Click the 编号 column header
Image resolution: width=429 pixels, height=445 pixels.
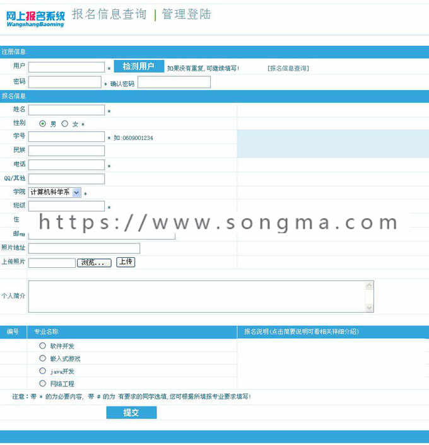(13, 332)
